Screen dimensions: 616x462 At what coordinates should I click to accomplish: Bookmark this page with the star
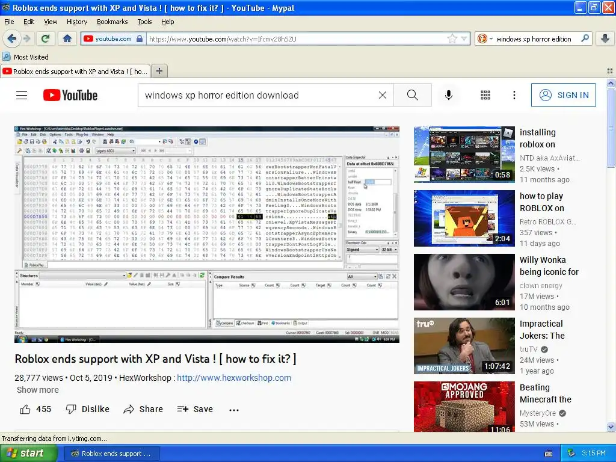[x=452, y=38]
